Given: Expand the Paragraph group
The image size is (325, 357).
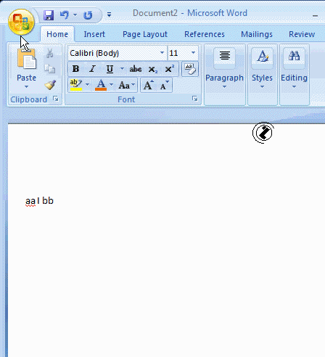Looking at the screenshot, I should (x=224, y=75).
